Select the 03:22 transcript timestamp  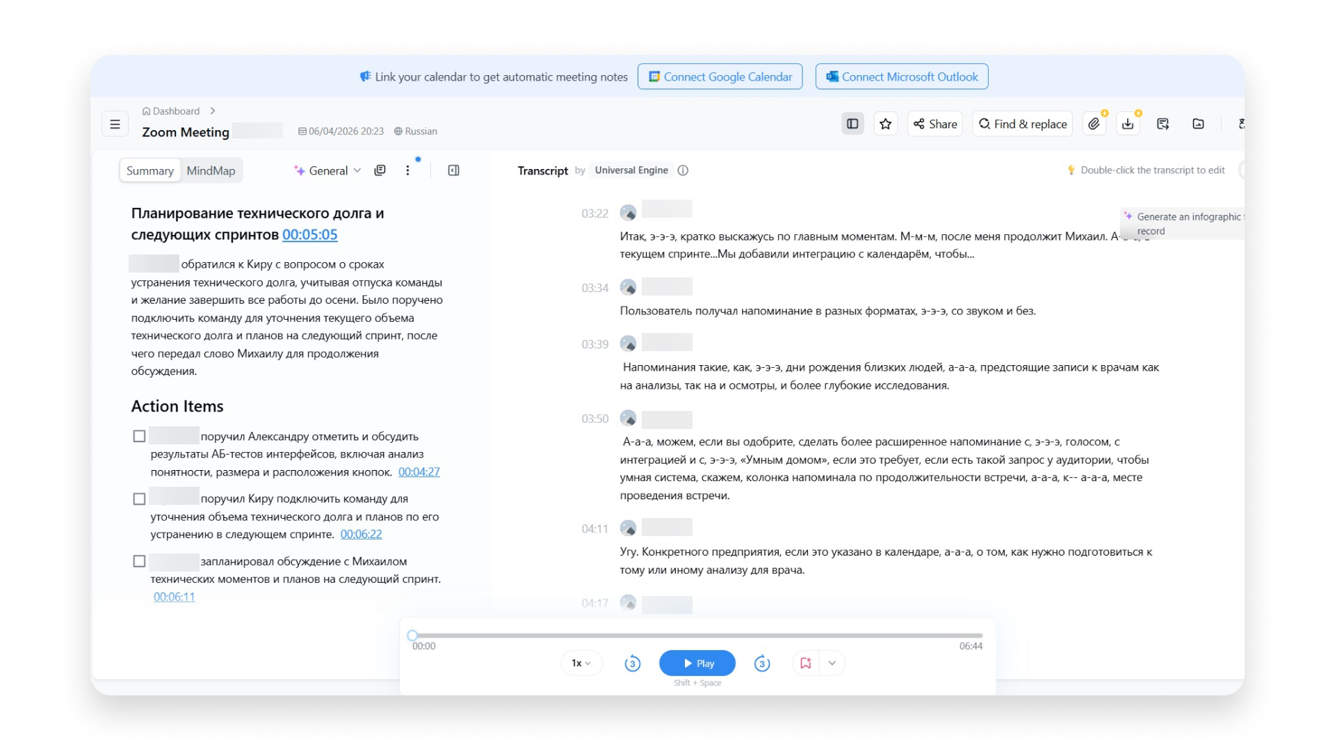[594, 213]
